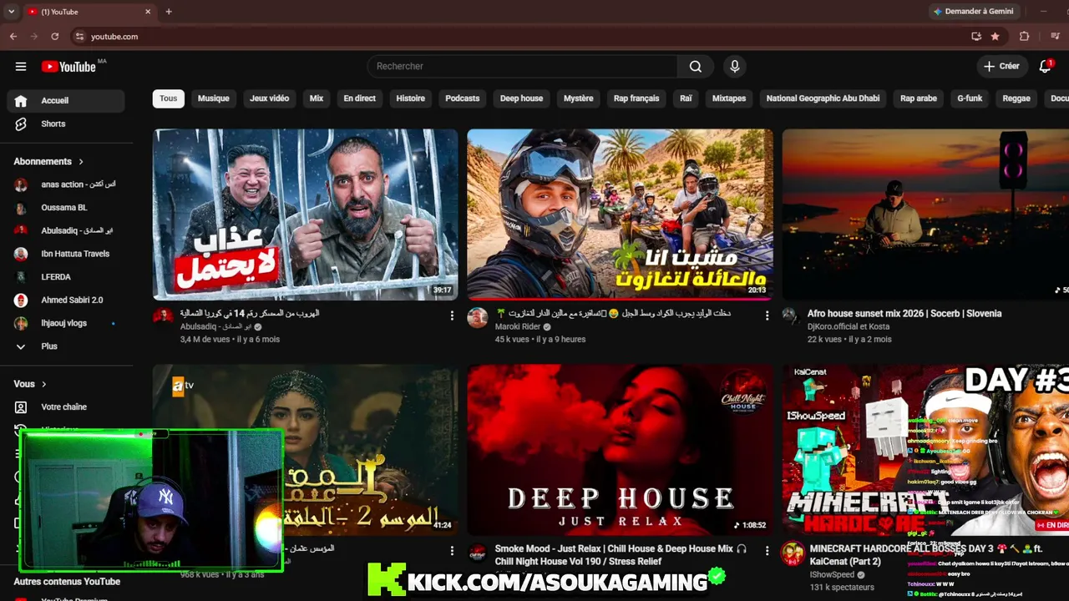Viewport: 1069px width, 601px height.
Task: View site information icon in address bar
Action: click(79, 37)
